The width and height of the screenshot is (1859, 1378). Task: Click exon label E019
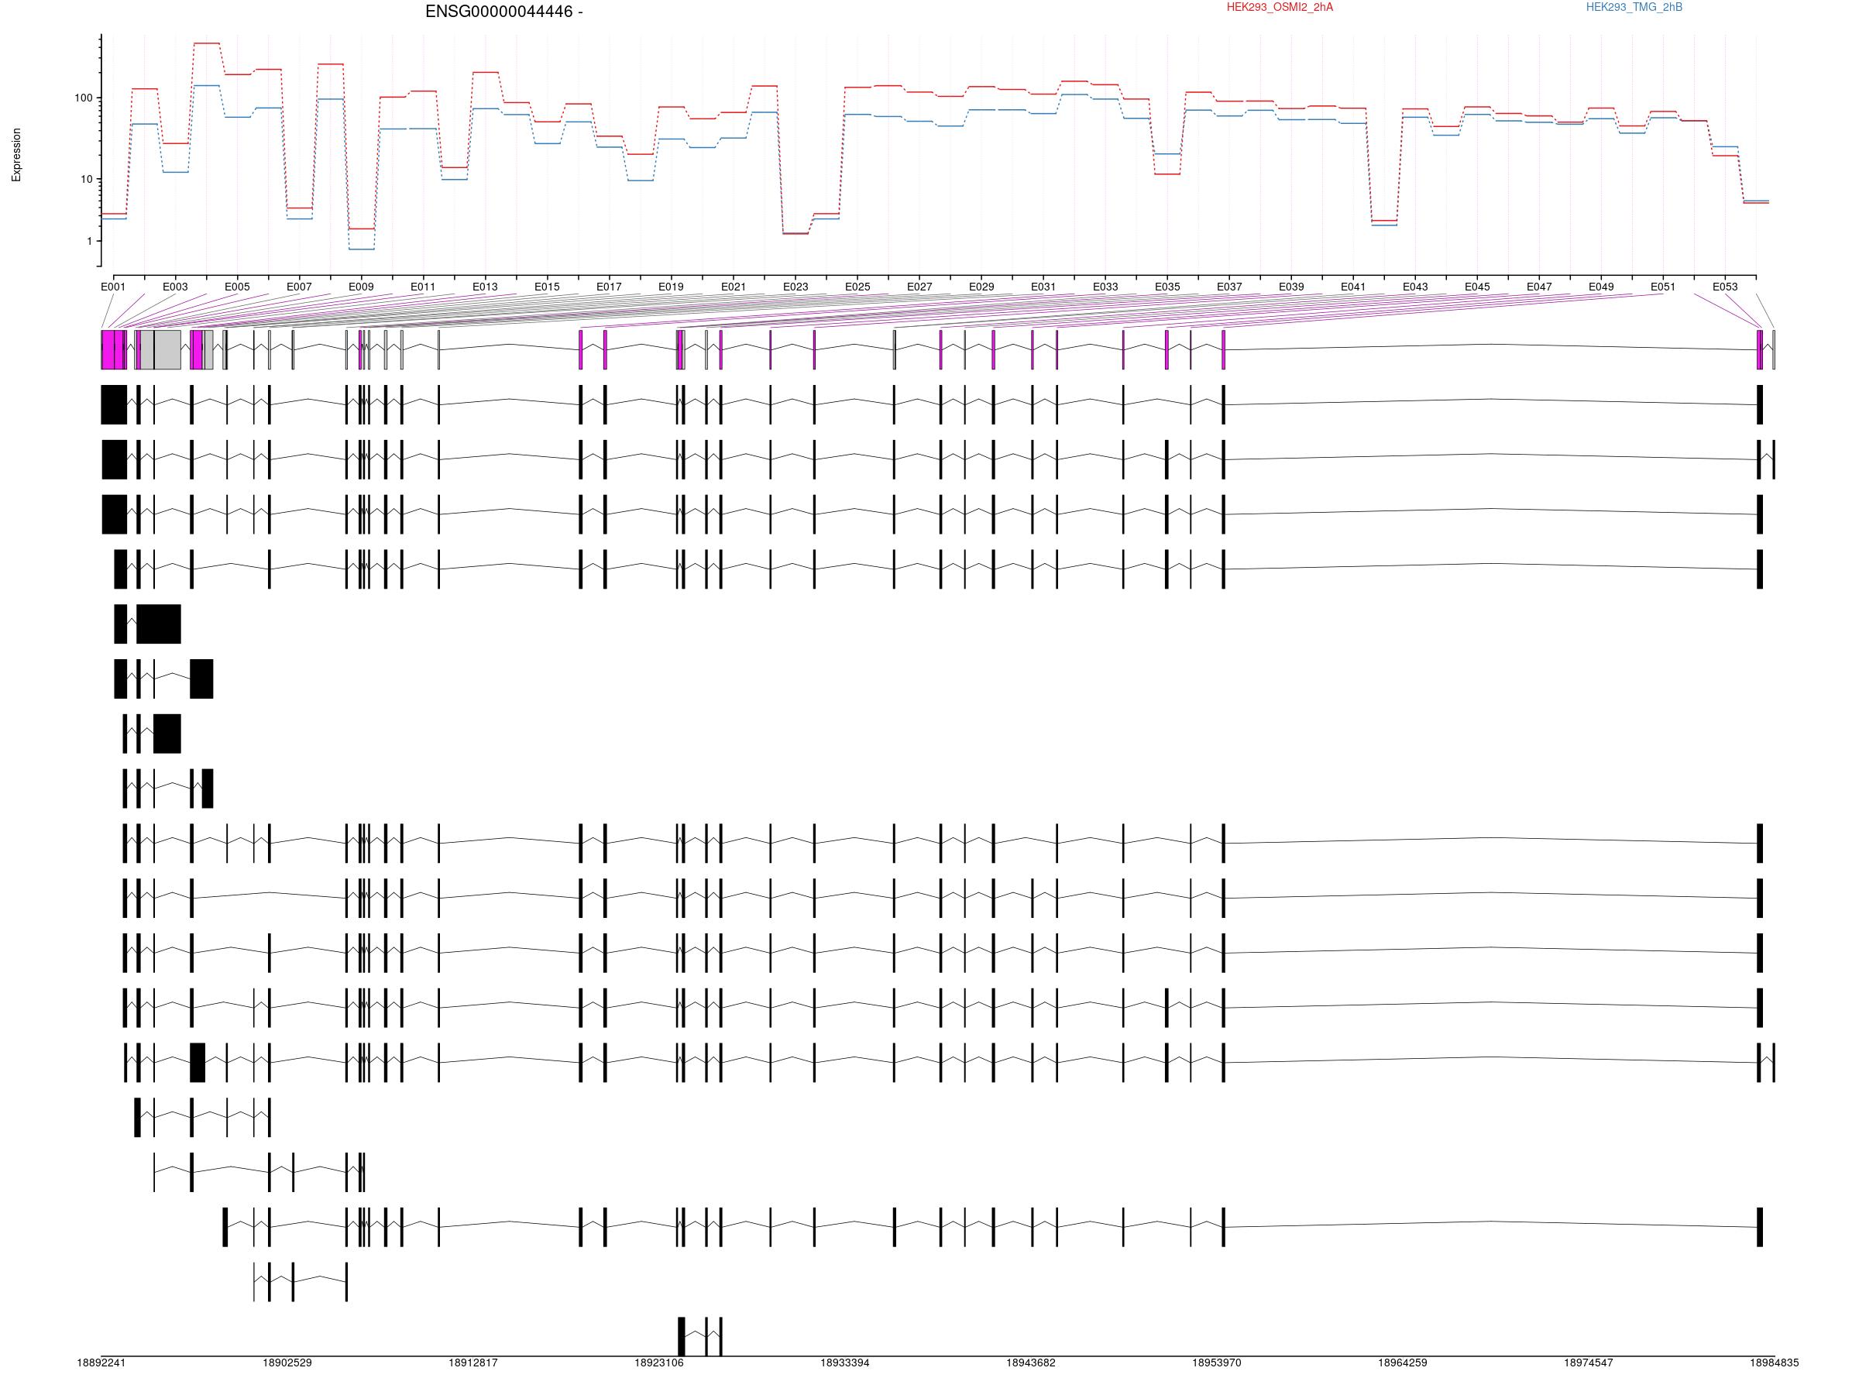click(672, 287)
